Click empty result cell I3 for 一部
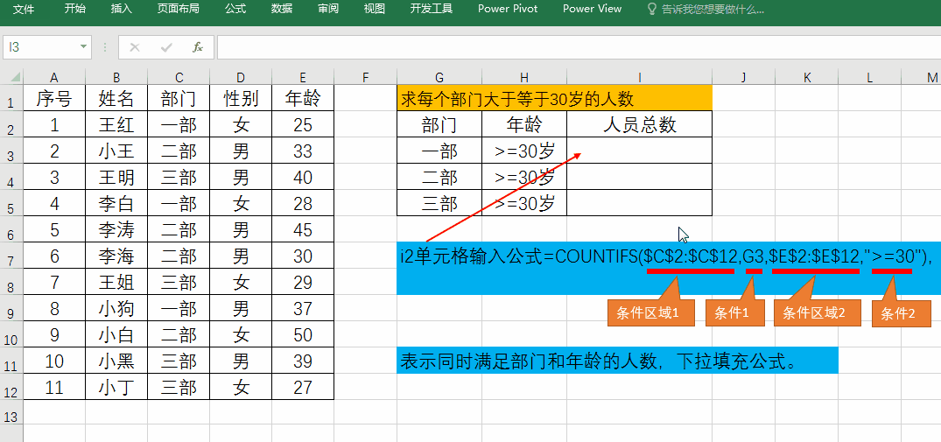This screenshot has height=442, width=941. tap(640, 151)
